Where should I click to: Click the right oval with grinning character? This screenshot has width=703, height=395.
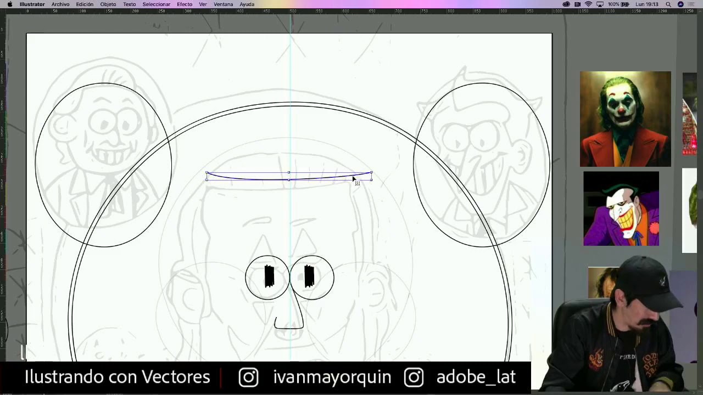pos(482,165)
